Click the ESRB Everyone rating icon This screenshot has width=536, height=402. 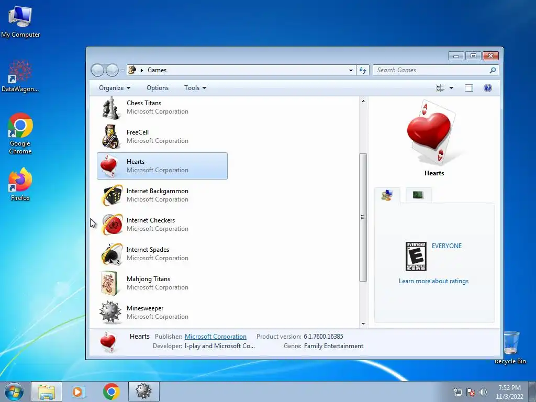pos(416,256)
